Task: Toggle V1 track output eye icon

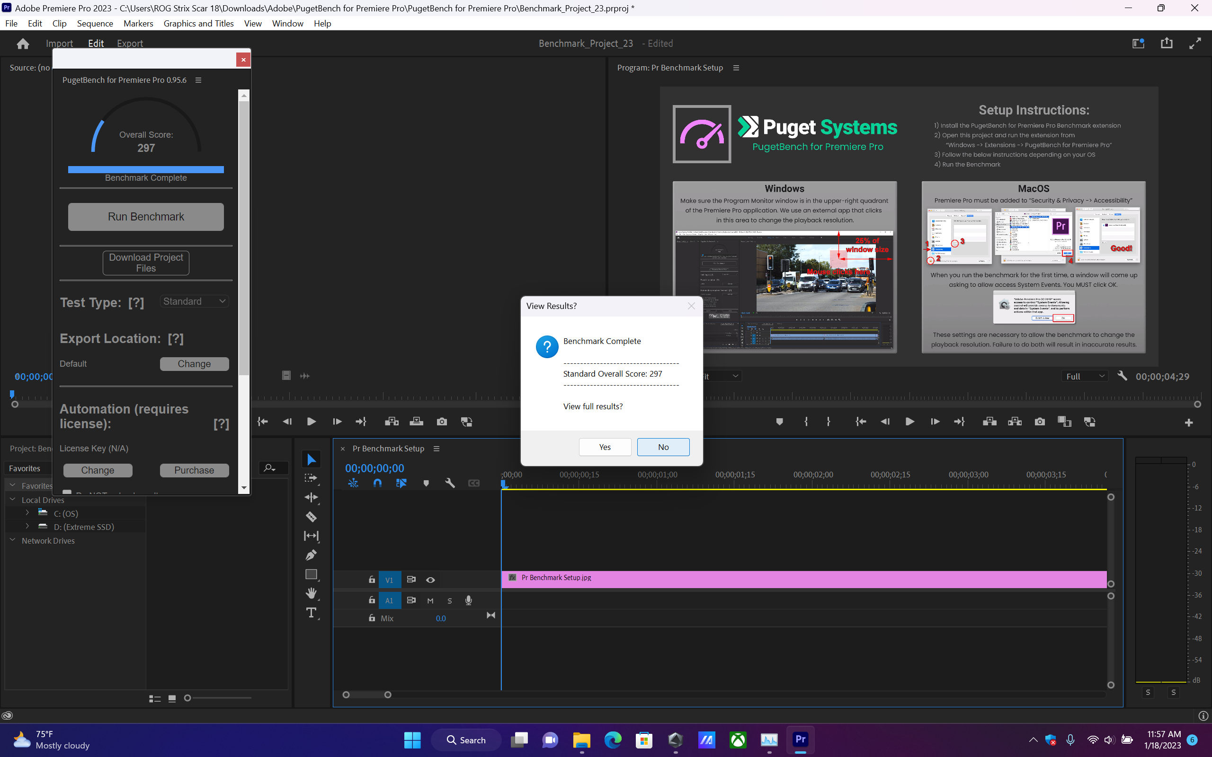Action: coord(430,580)
